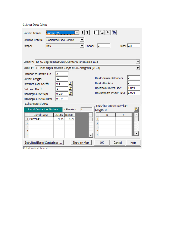This screenshot has width=177, height=251.
Task: Click the down arrow next to Culvert Group
Action: click(x=83, y=33)
